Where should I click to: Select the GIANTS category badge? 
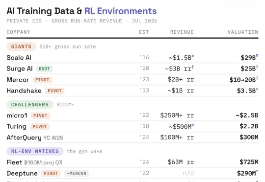(21, 46)
